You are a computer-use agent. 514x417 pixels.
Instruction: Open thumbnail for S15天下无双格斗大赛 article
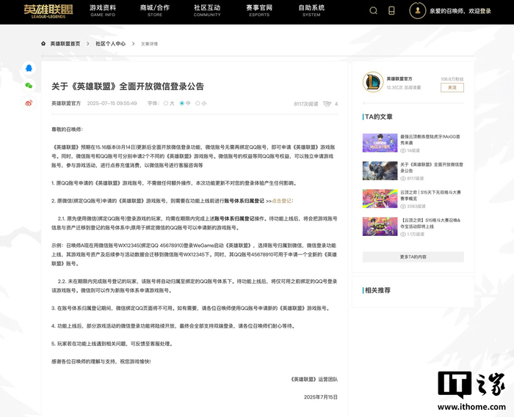coord(380,199)
